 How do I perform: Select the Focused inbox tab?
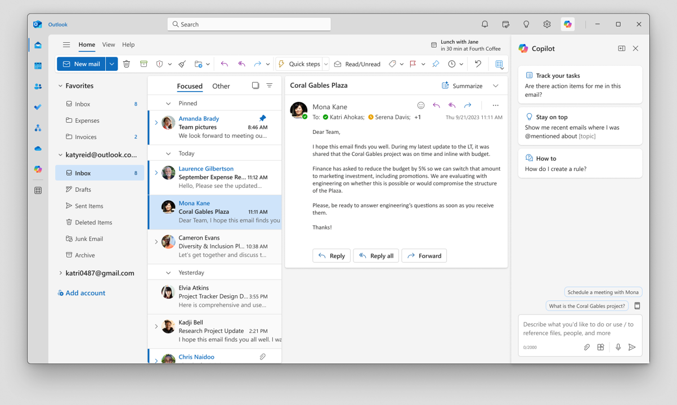click(190, 86)
